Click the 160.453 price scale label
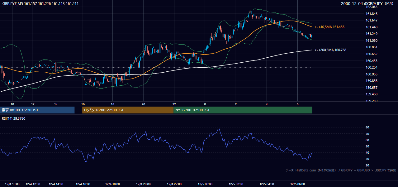Screen dimensions: 398x187 tap(372, 61)
